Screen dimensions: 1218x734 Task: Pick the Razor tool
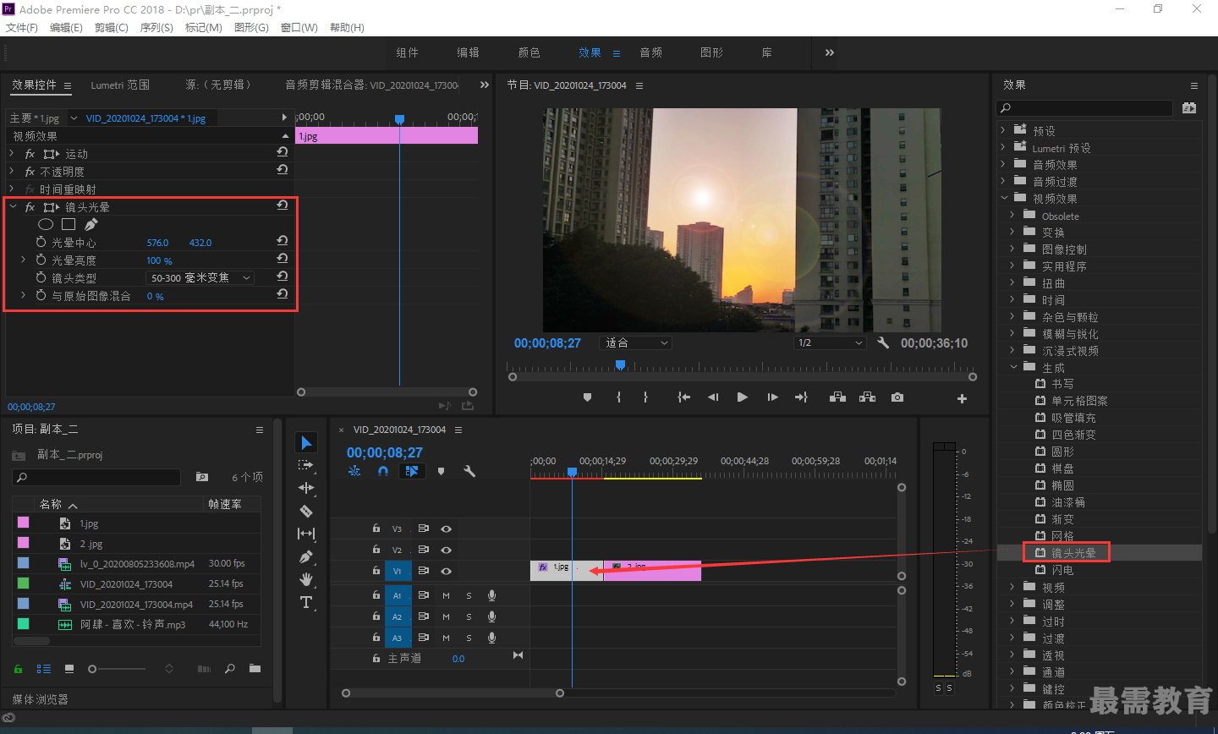[306, 511]
